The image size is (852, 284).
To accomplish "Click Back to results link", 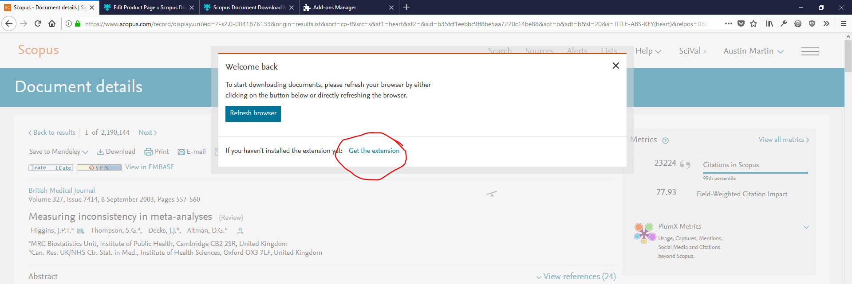I will click(52, 132).
